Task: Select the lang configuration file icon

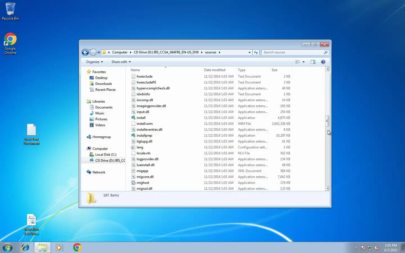Action: (x=133, y=147)
